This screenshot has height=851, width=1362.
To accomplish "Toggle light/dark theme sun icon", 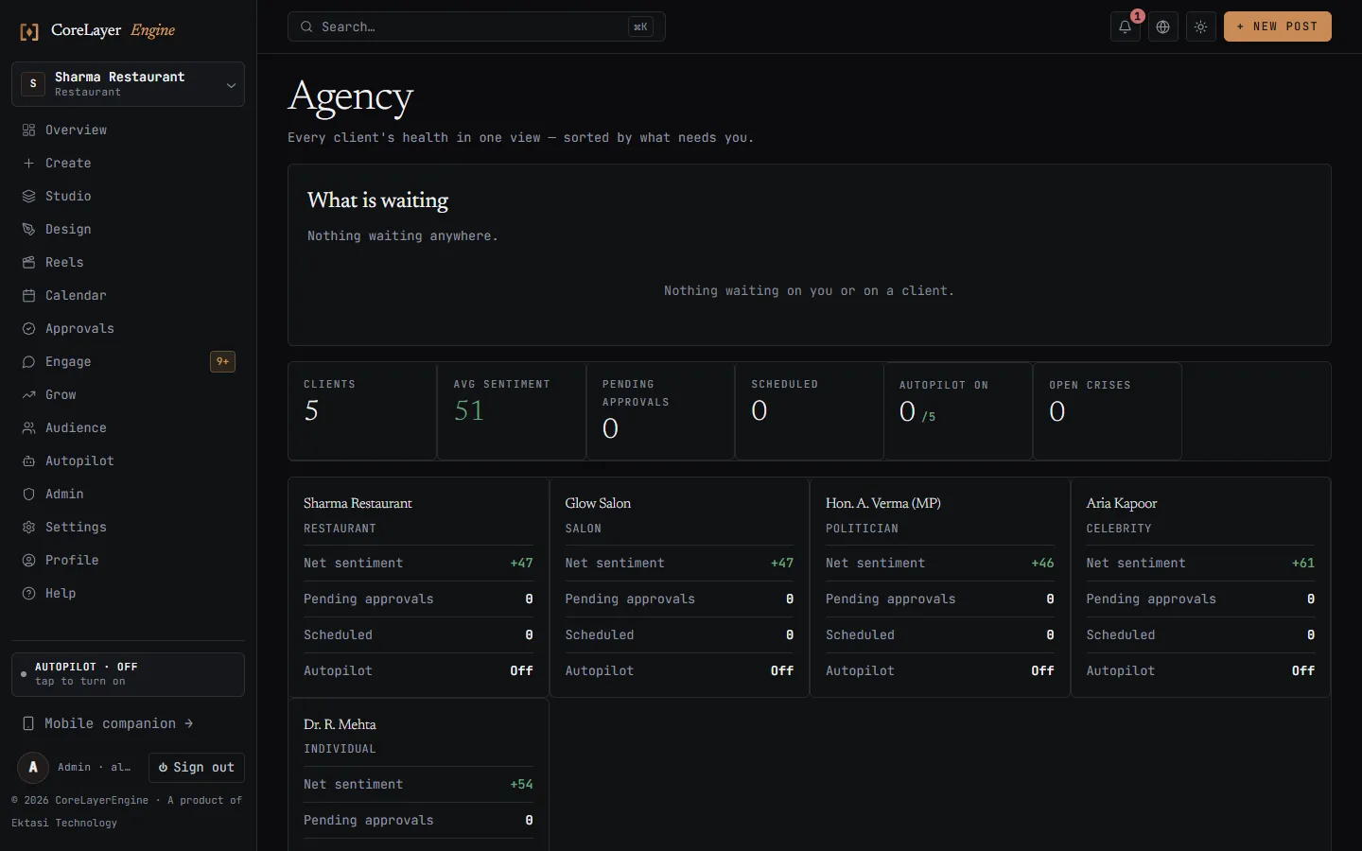I will (1200, 26).
